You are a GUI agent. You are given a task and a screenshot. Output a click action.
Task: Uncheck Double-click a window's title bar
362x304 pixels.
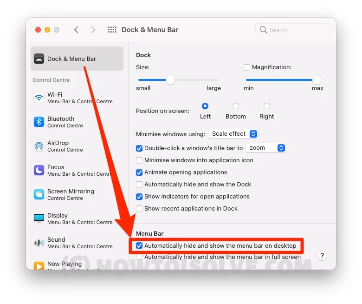139,148
